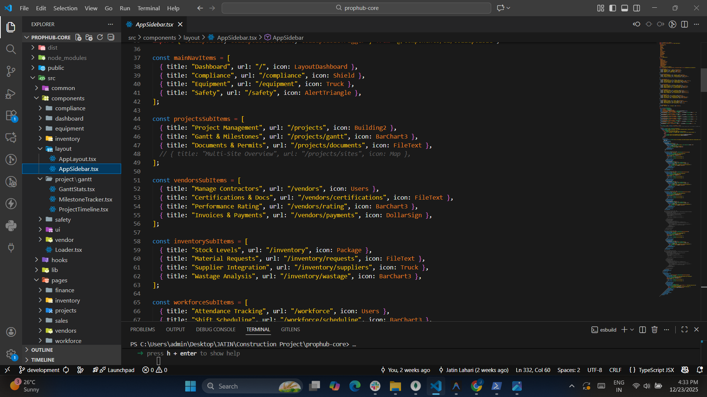
Task: Toggle the secondary side bar layout button
Action: coord(637,8)
